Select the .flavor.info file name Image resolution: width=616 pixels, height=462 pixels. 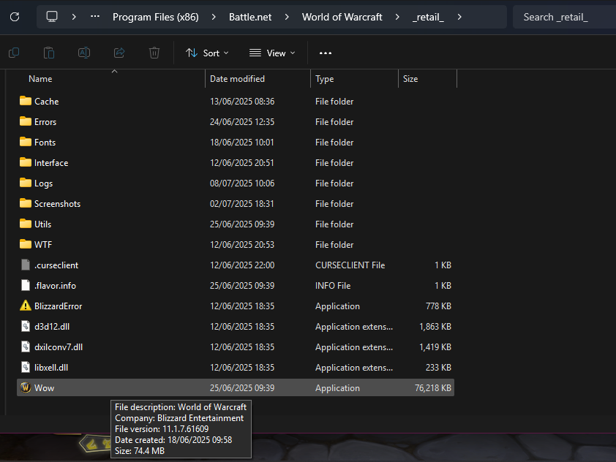tap(55, 285)
